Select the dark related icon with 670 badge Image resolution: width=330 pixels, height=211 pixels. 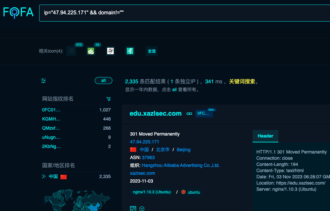pos(71,51)
